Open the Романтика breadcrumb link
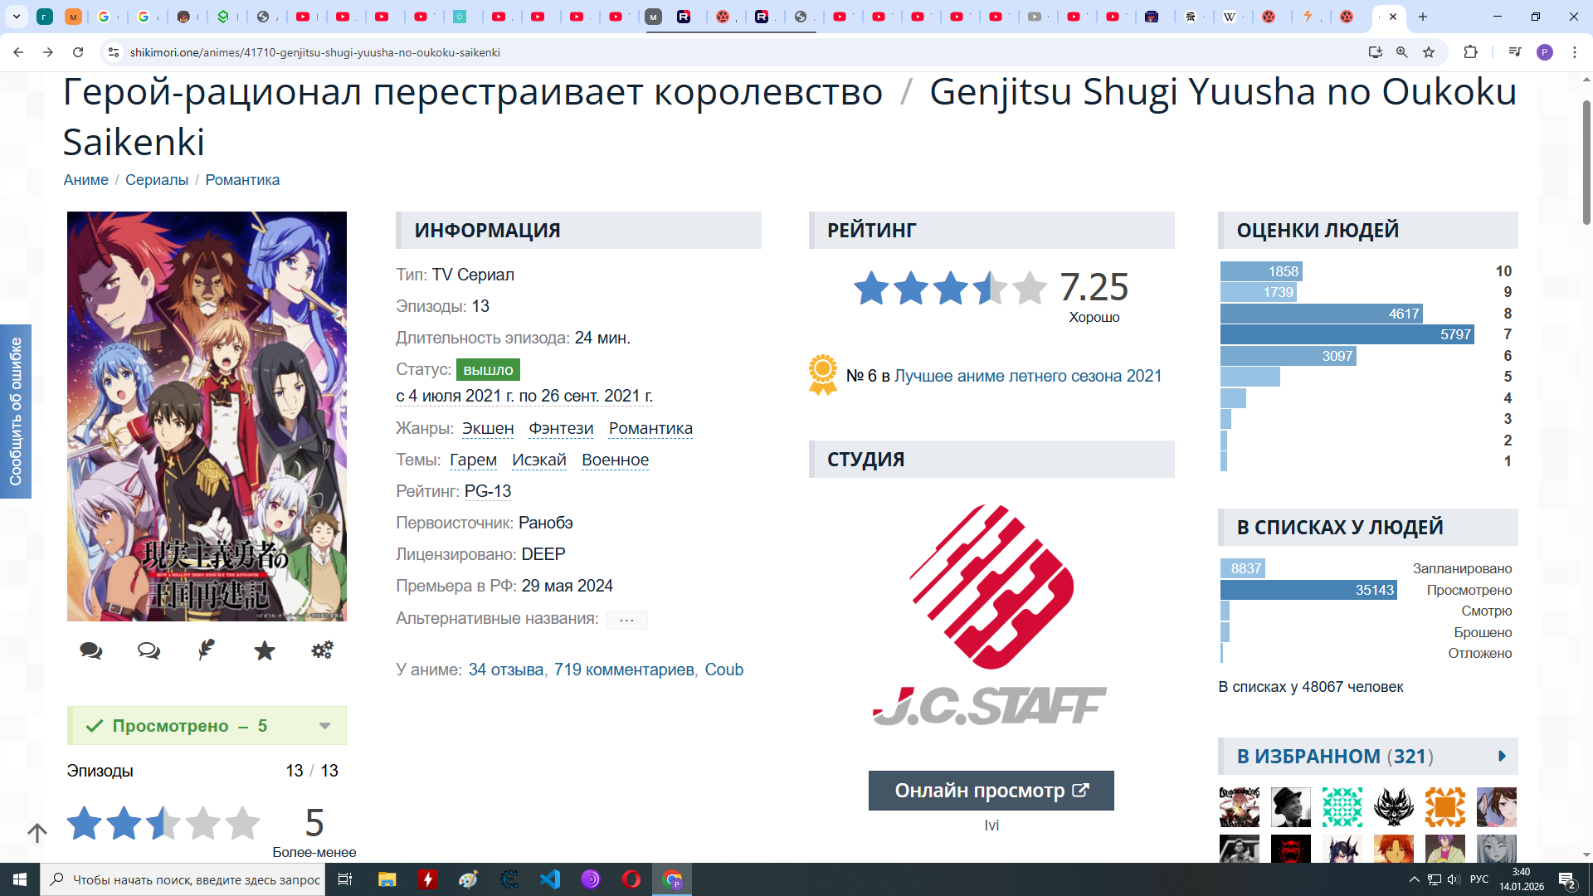The height and width of the screenshot is (896, 1593). click(x=242, y=180)
